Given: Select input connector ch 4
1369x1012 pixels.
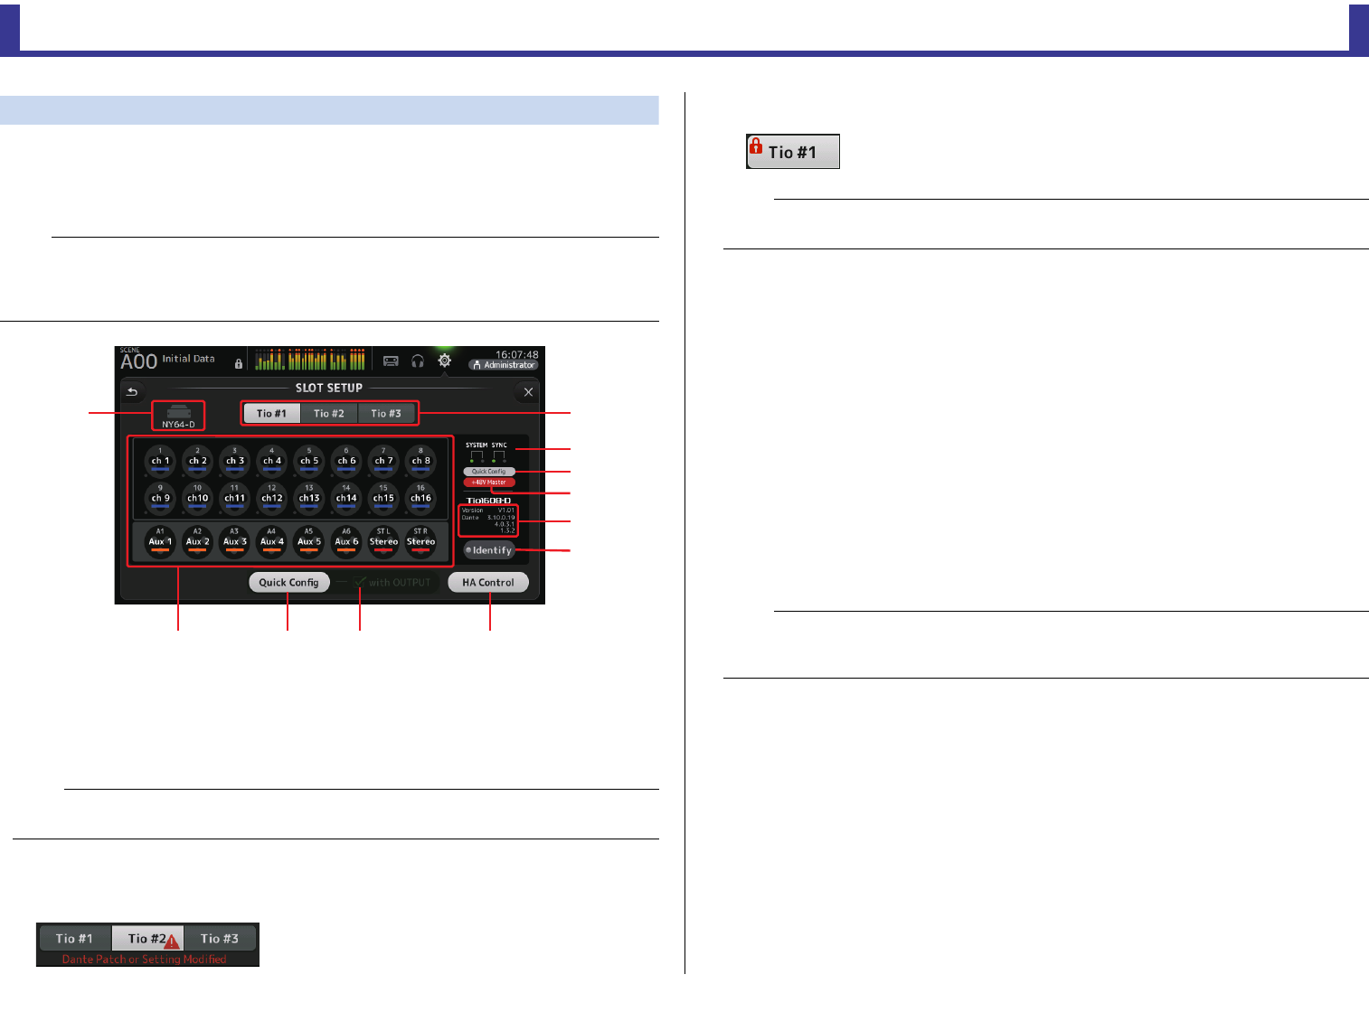Looking at the screenshot, I should click(x=272, y=460).
